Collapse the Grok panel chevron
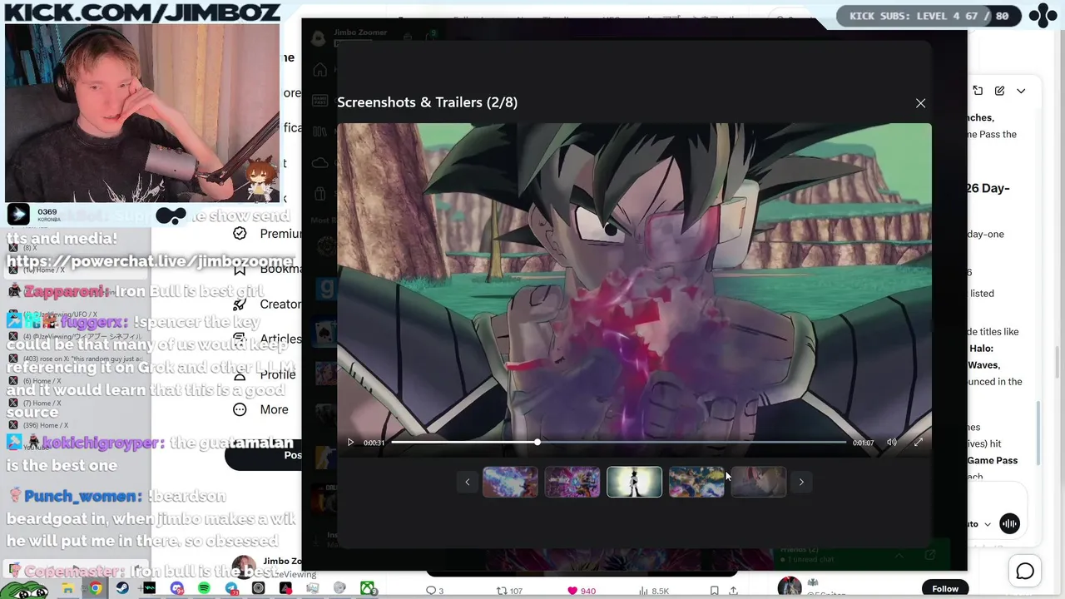 1021,91
